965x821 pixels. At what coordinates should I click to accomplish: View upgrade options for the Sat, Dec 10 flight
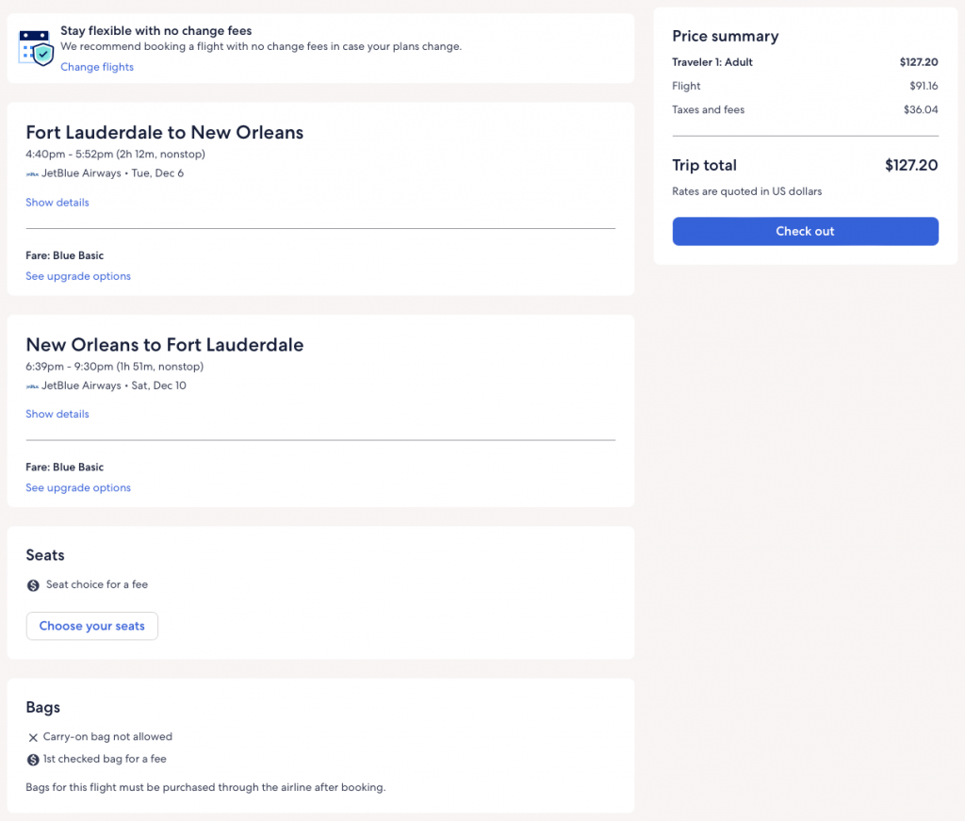pyautogui.click(x=78, y=487)
